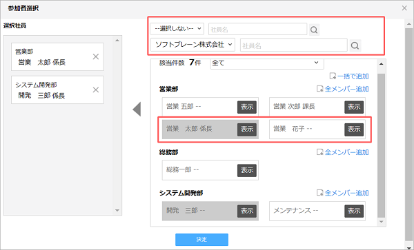Click the employee list scrollbar thumb
414x250 pixels.
pyautogui.click(x=382, y=145)
